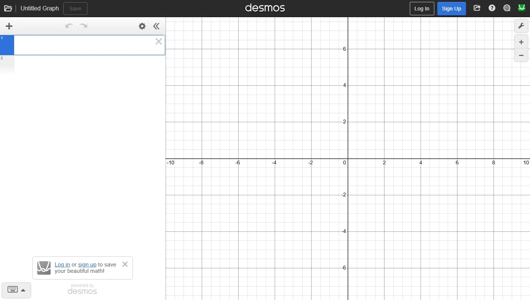Click the Untitled Graph title
This screenshot has width=530, height=300.
click(x=40, y=8)
